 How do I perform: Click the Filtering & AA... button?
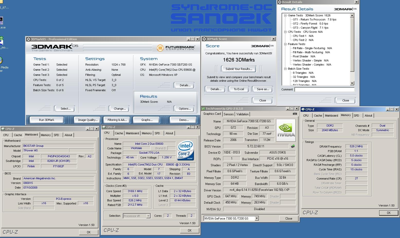pos(117,120)
